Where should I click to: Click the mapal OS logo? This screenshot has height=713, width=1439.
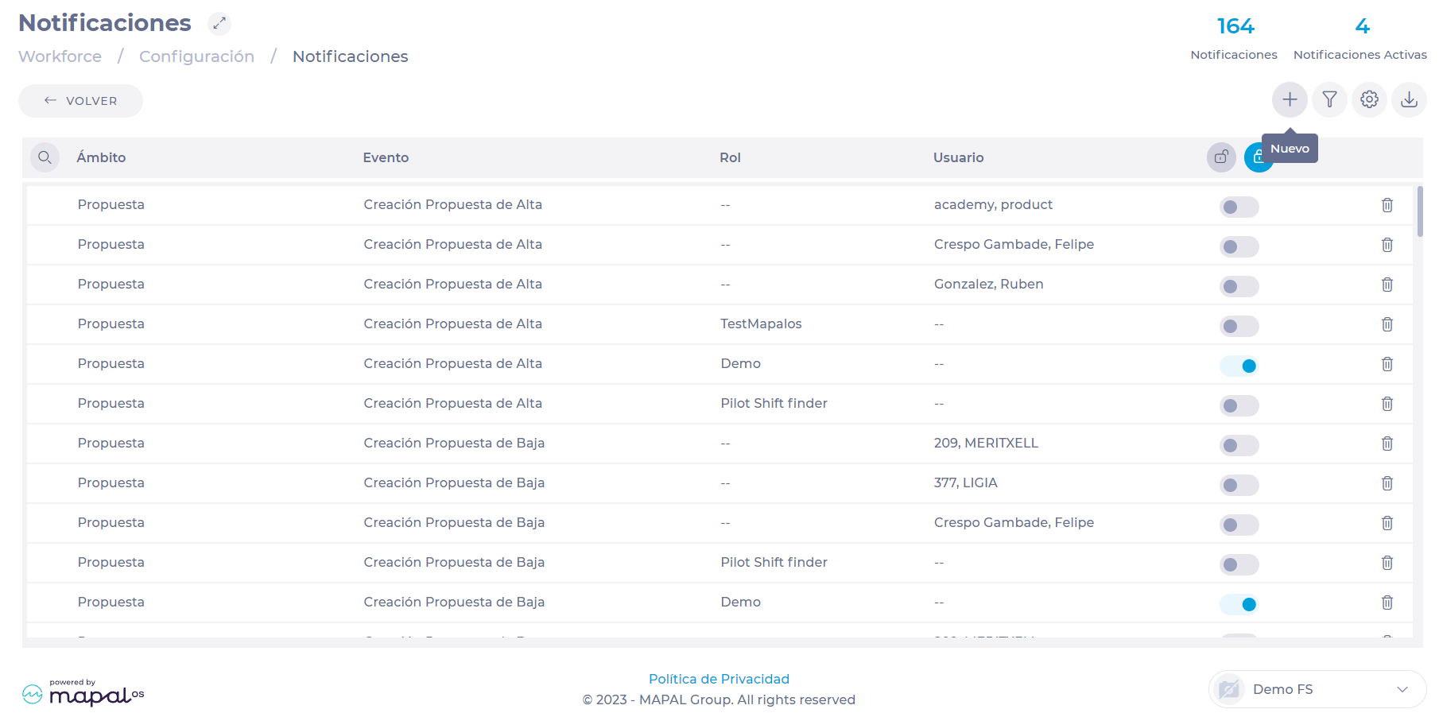coord(83,693)
